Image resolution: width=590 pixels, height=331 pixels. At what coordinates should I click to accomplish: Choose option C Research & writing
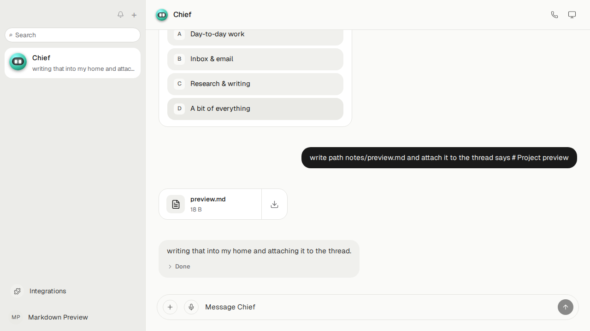pos(255,84)
